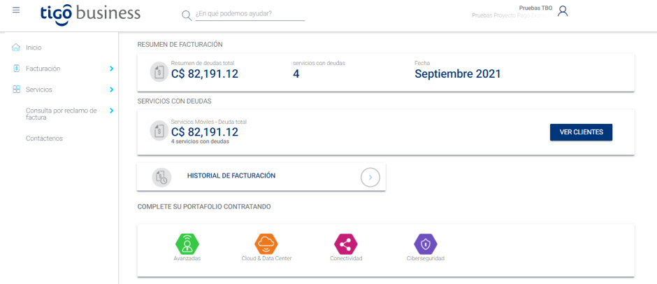Open the Conectividad pink share icon
This screenshot has width=657, height=284.
pyautogui.click(x=346, y=243)
